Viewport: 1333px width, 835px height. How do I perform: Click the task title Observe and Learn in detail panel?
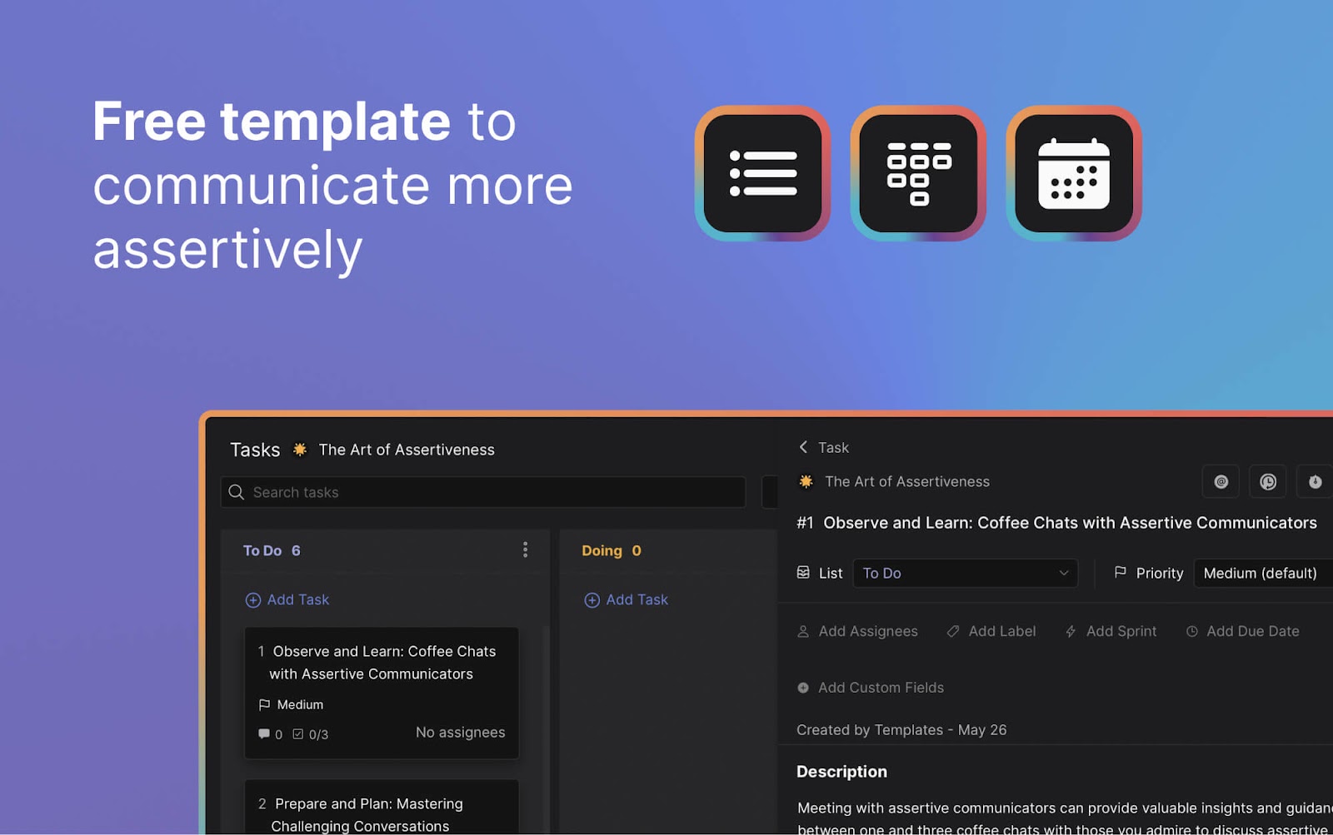[x=1070, y=523]
